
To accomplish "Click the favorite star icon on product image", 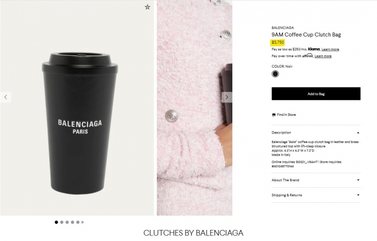I will [x=147, y=7].
